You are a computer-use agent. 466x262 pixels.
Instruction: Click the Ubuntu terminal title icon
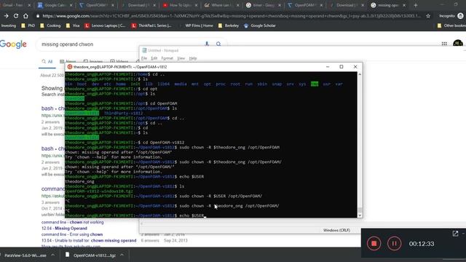[x=70, y=67]
